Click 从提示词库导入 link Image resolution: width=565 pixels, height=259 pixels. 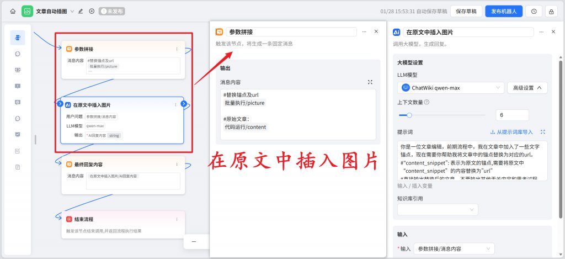point(511,132)
